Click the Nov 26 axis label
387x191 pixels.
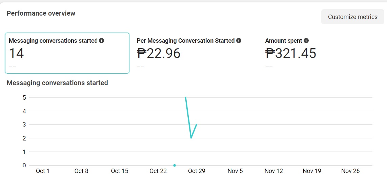350,171
